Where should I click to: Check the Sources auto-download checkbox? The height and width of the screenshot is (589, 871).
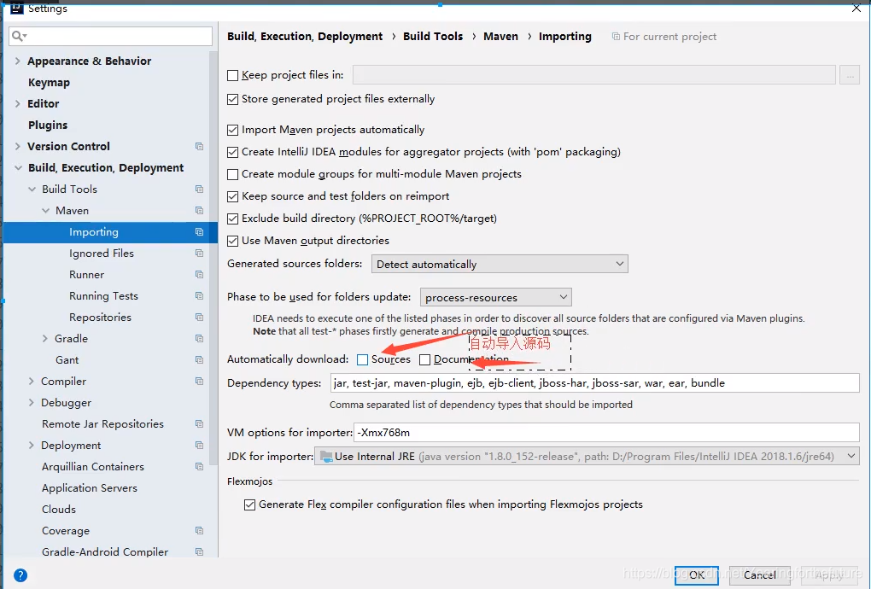[x=363, y=359]
